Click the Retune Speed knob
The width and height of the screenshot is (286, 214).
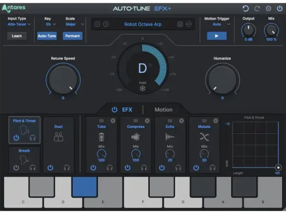pos(63,80)
